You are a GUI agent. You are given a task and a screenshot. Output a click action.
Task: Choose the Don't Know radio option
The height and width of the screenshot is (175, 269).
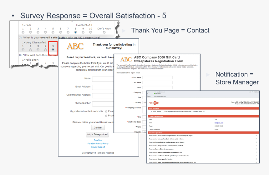104,32
